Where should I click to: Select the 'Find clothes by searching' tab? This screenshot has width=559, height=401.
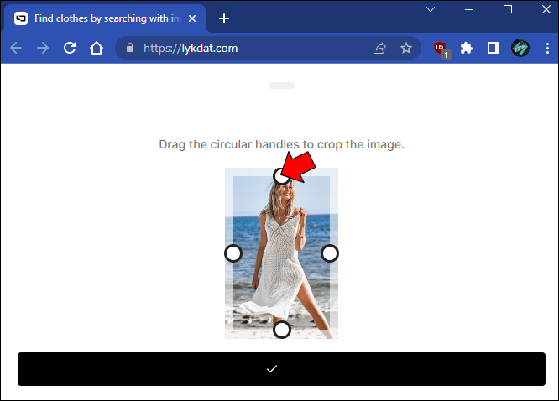coord(105,18)
